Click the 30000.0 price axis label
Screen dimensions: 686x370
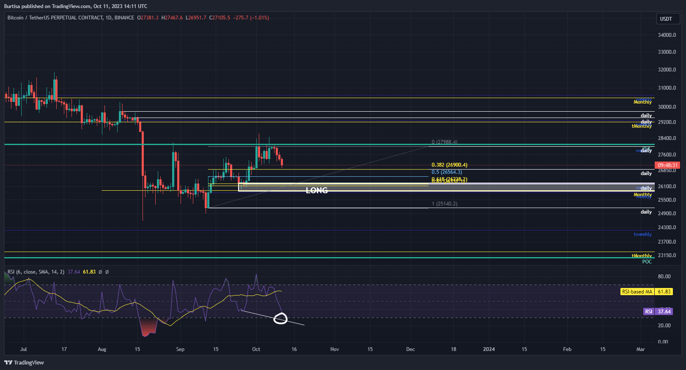pos(667,107)
